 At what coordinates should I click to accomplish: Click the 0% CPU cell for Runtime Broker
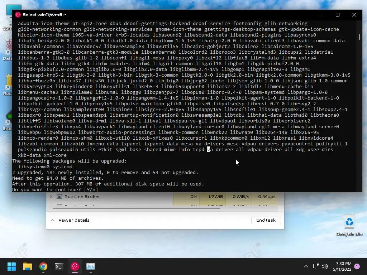point(186,197)
